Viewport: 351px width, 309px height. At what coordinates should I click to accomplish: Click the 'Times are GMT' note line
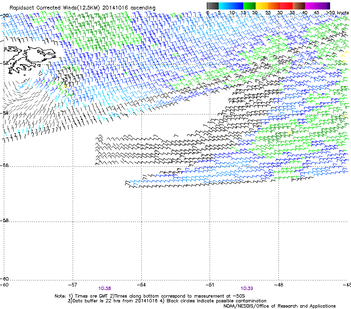pos(150,296)
